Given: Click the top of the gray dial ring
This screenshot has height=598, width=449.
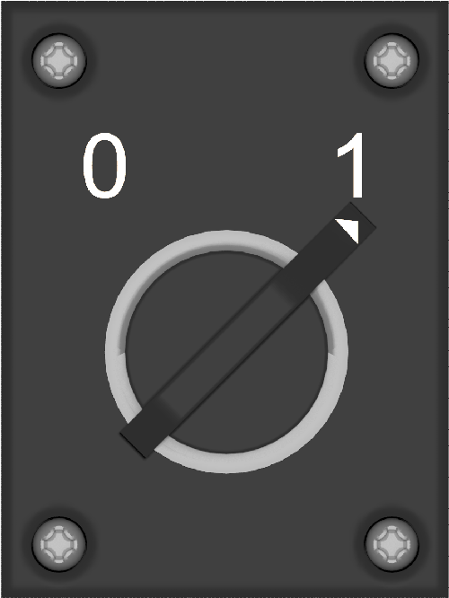Looking at the screenshot, I should tap(226, 241).
